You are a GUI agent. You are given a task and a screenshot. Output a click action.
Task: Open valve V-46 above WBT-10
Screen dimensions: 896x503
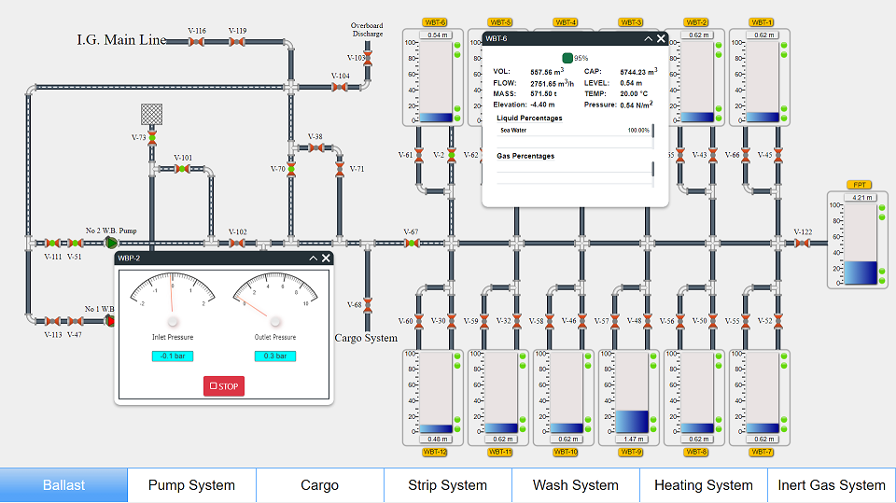tap(582, 321)
